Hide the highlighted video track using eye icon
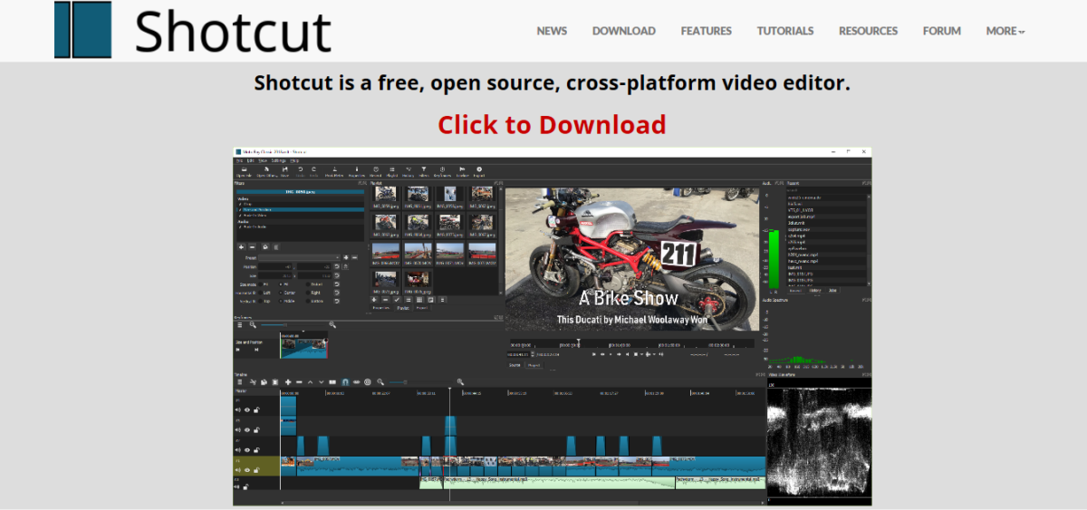This screenshot has width=1087, height=510. coord(246,469)
